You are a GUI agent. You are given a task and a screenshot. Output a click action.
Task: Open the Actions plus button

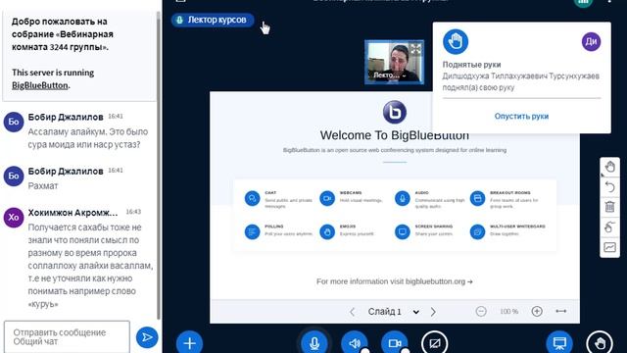pyautogui.click(x=189, y=342)
